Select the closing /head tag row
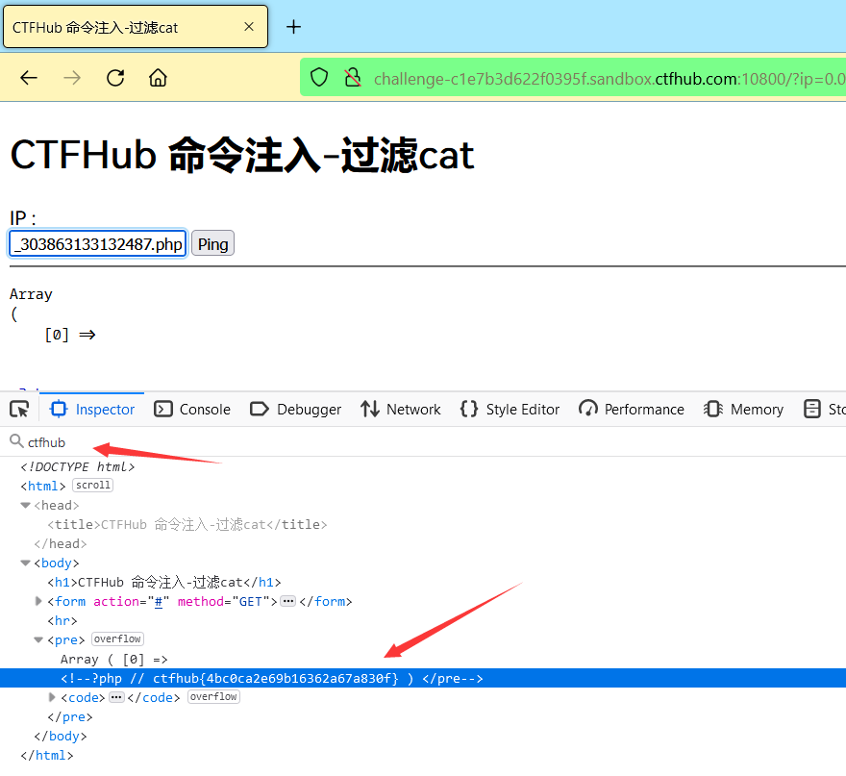Viewport: 846px width, 776px height. (61, 543)
